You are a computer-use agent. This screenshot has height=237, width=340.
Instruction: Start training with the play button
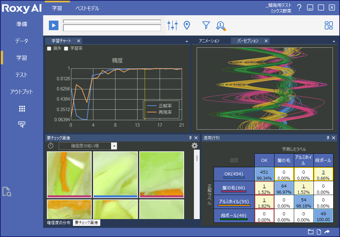[54, 25]
